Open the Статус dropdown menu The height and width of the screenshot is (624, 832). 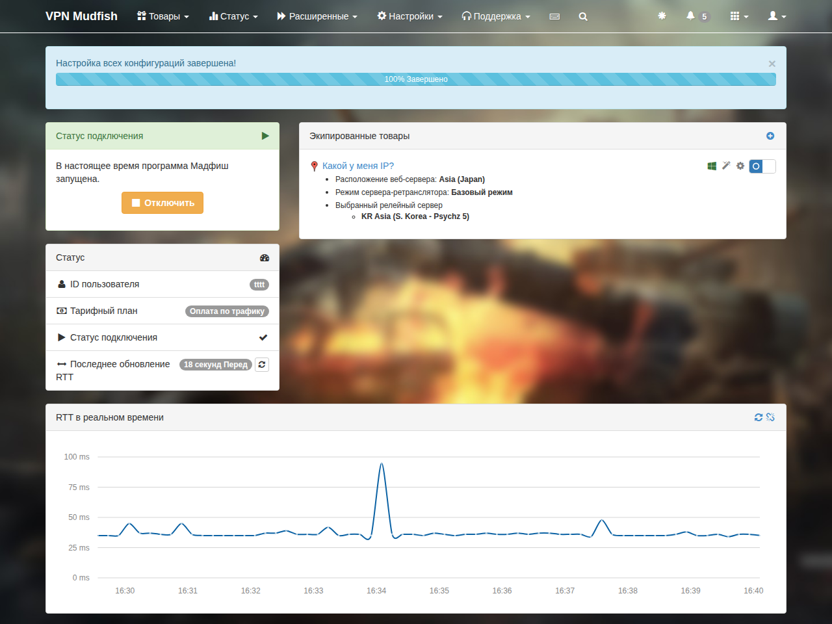(233, 16)
